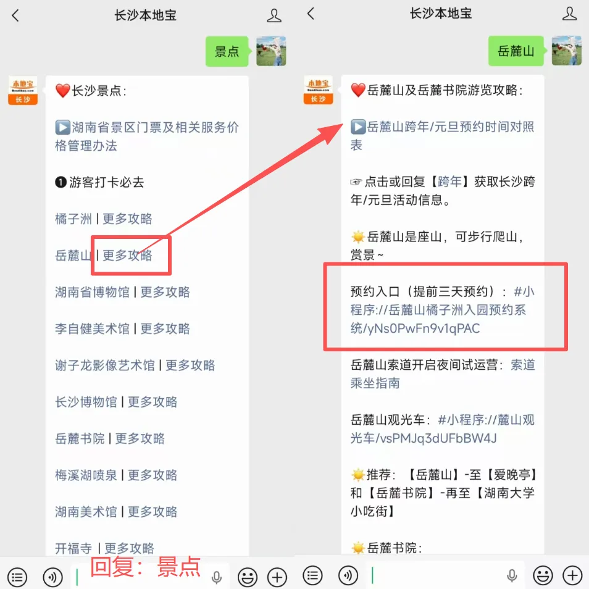Tap the back arrow in left chat
The height and width of the screenshot is (589, 589).
[x=15, y=15]
